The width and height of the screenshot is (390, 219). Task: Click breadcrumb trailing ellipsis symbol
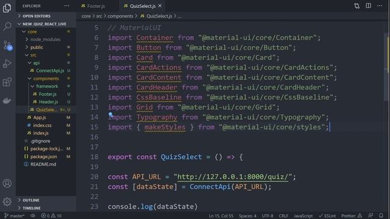coord(180,16)
